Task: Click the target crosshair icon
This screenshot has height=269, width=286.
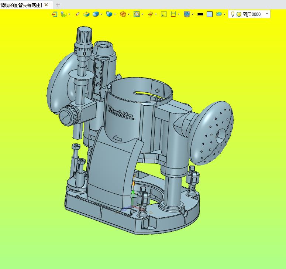Action: (150, 14)
